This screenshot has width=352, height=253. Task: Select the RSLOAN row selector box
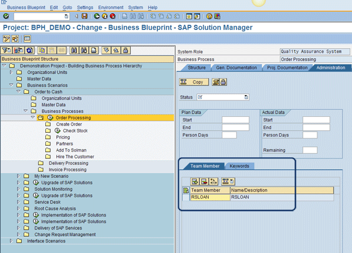[x=186, y=197]
